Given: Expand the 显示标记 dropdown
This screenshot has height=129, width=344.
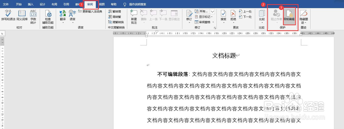Looking at the screenshot, I should tap(212, 17).
